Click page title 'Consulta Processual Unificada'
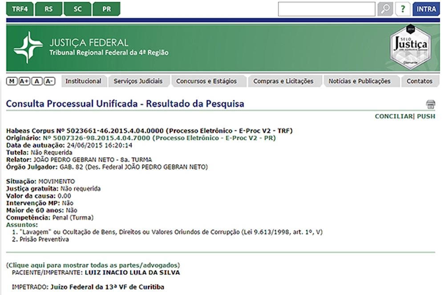445x295 pixels. tap(72, 104)
